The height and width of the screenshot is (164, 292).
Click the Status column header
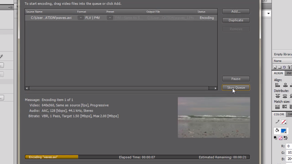coord(201,12)
